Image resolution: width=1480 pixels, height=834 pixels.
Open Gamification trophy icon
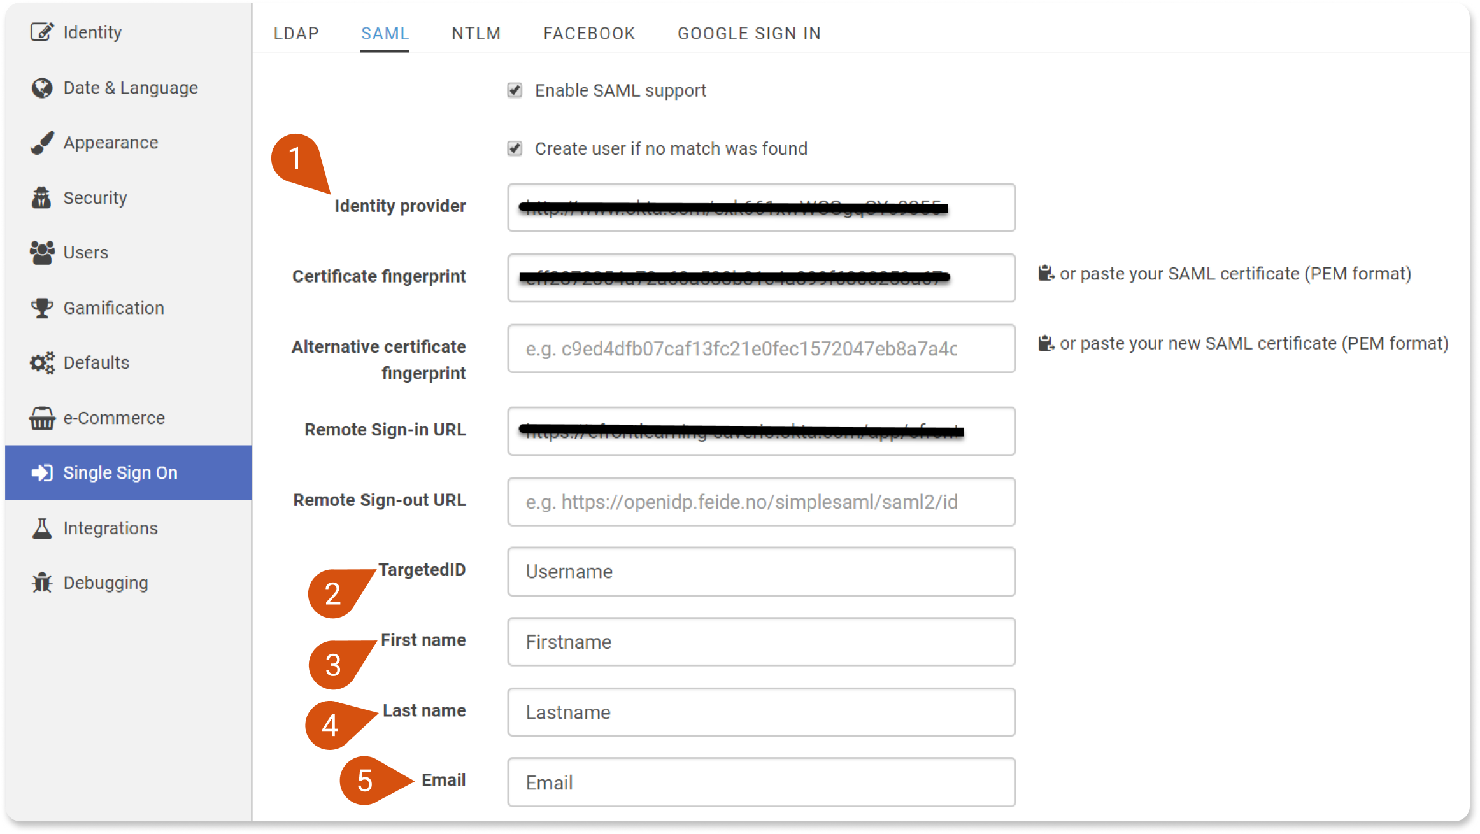[x=42, y=308]
